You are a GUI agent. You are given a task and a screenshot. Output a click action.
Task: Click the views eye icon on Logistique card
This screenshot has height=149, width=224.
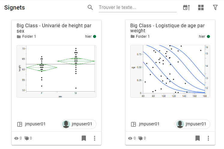(130, 138)
